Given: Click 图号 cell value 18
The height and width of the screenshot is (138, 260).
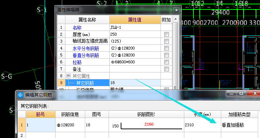Looking at the screenshot, I should [x=97, y=125].
